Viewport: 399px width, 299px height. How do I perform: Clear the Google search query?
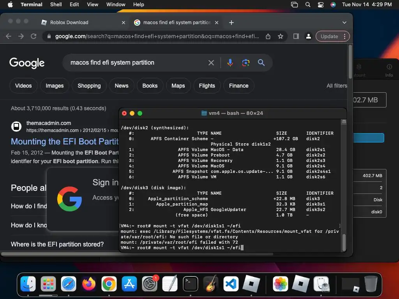tap(211, 63)
